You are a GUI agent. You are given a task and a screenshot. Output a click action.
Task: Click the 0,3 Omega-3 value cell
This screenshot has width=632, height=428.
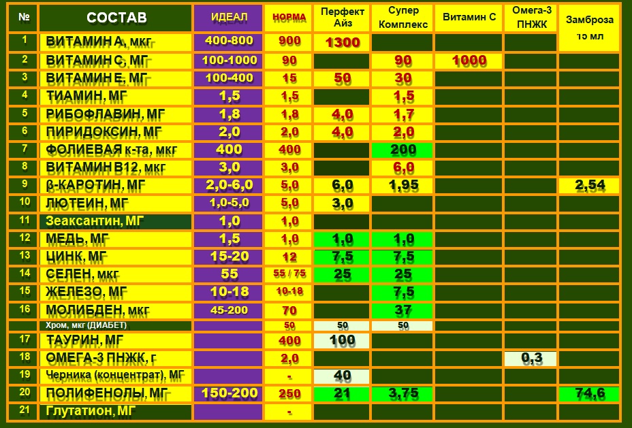(x=530, y=358)
